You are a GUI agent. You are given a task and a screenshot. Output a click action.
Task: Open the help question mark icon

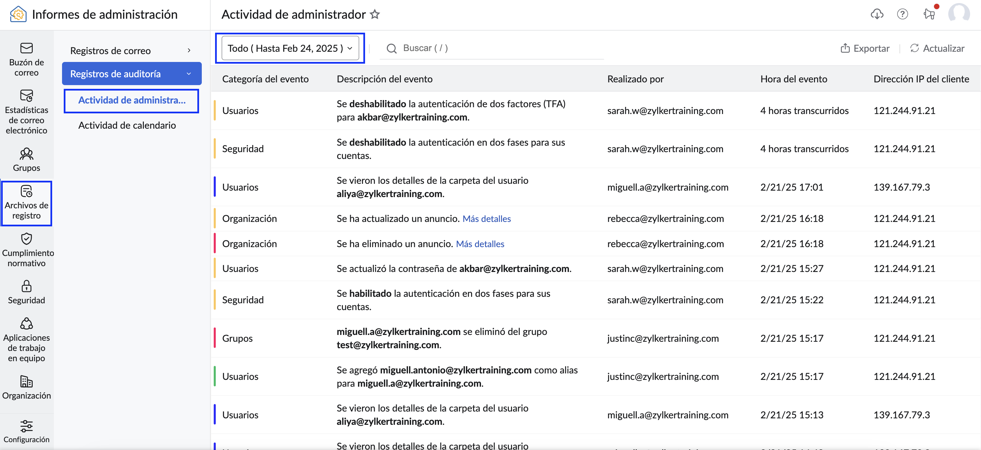[903, 14]
